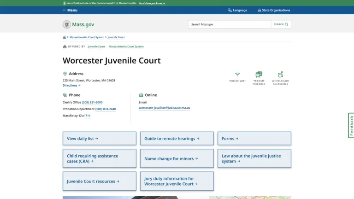Open Child requiring assistance cases (CRA) card

click(100, 158)
